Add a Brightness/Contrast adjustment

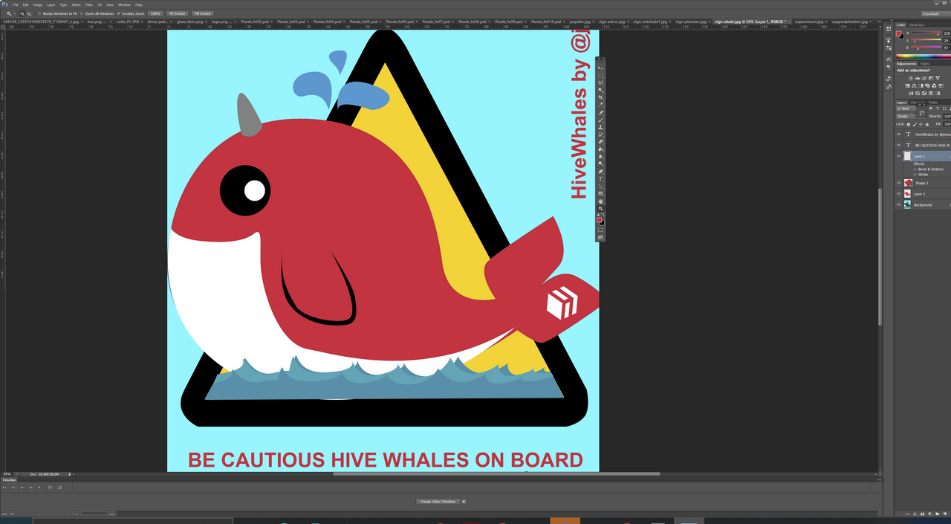[x=910, y=78]
